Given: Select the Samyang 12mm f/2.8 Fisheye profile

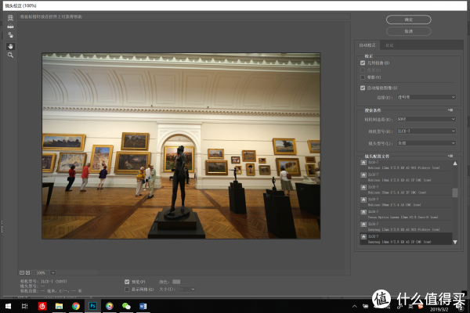Looking at the screenshot, I should coord(406,227).
